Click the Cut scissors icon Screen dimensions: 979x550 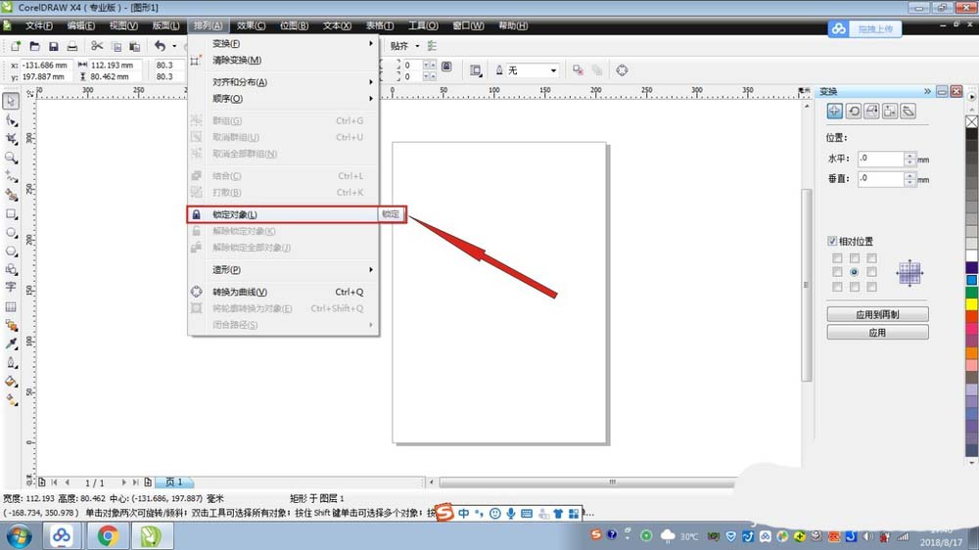coord(97,46)
